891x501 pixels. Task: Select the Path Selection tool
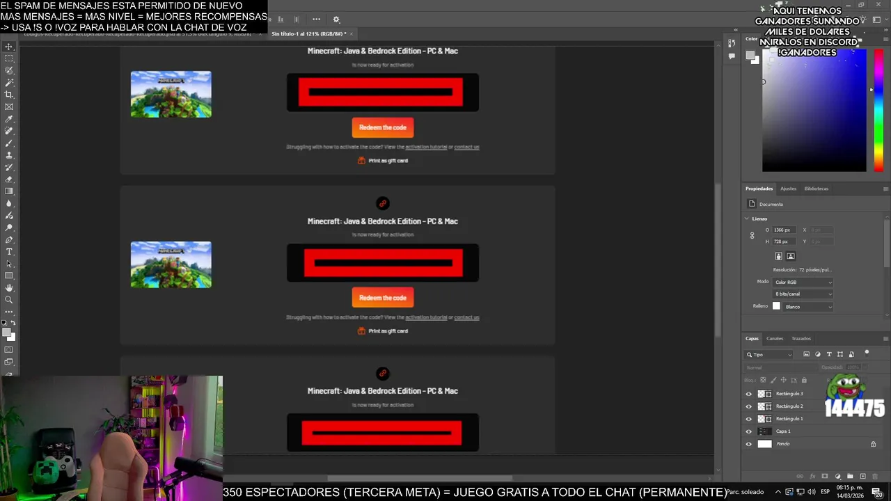tap(9, 264)
